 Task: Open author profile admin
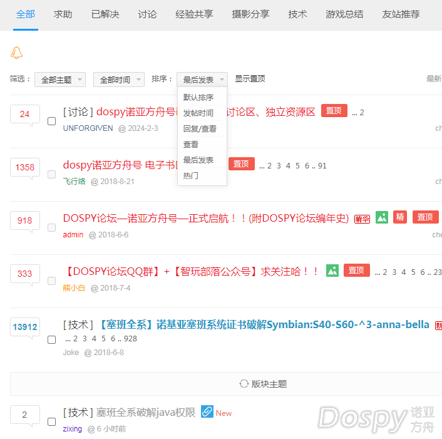73,235
